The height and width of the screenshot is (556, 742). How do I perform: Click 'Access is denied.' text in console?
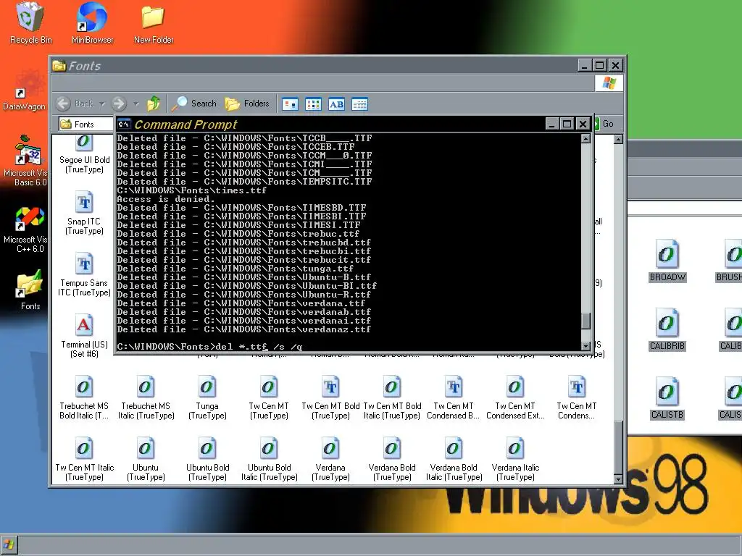pos(166,199)
